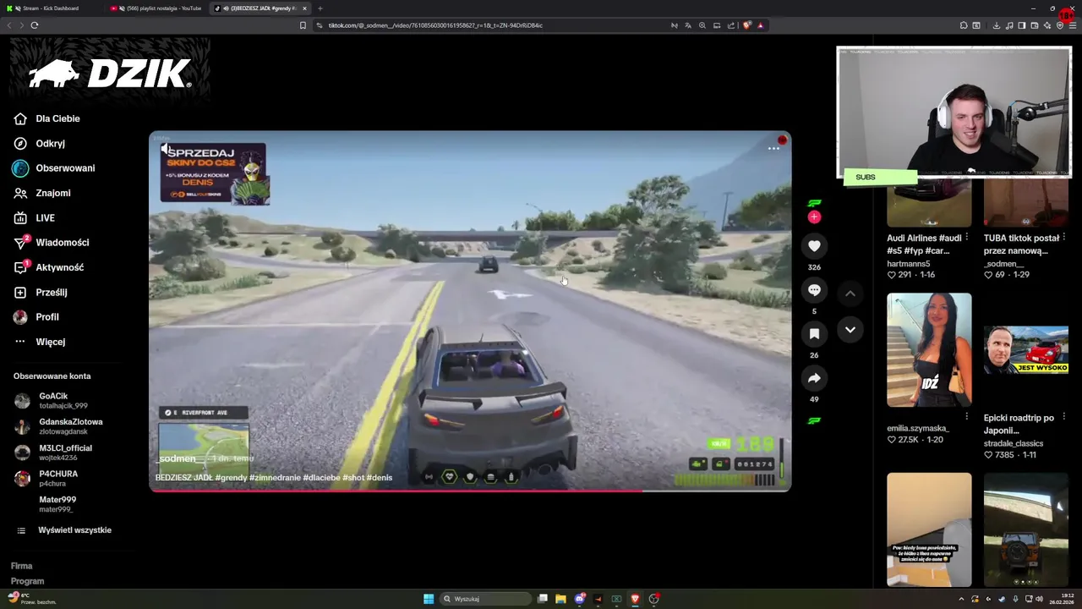This screenshot has height=609, width=1082.
Task: Open the Prześlij upload page
Action: click(x=41, y=293)
